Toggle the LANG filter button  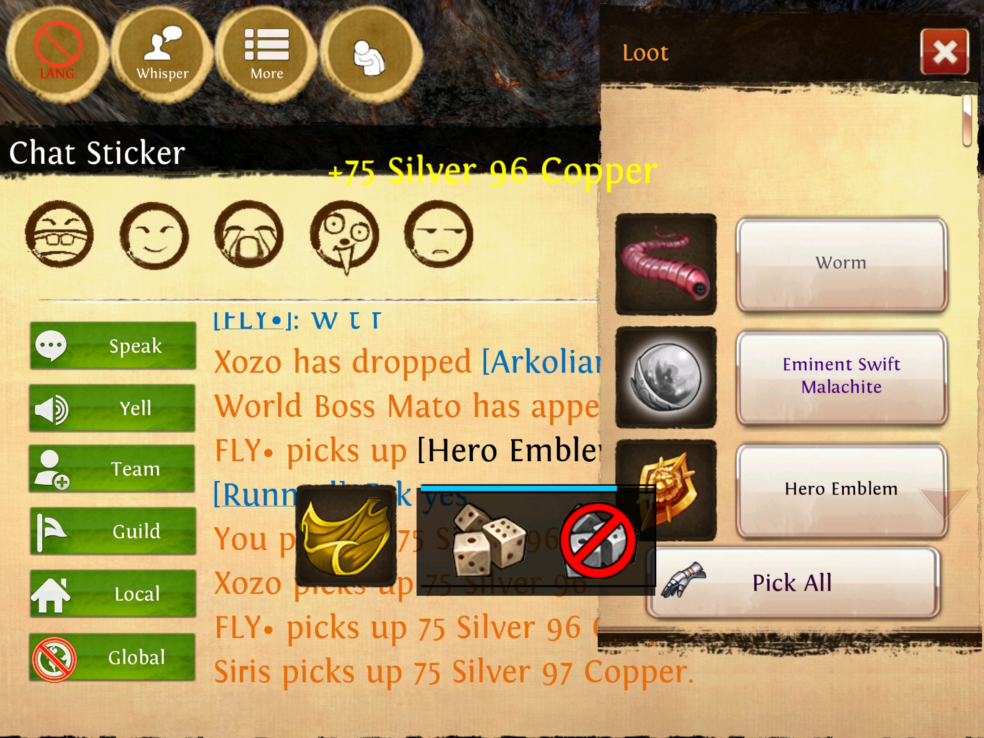click(x=58, y=54)
